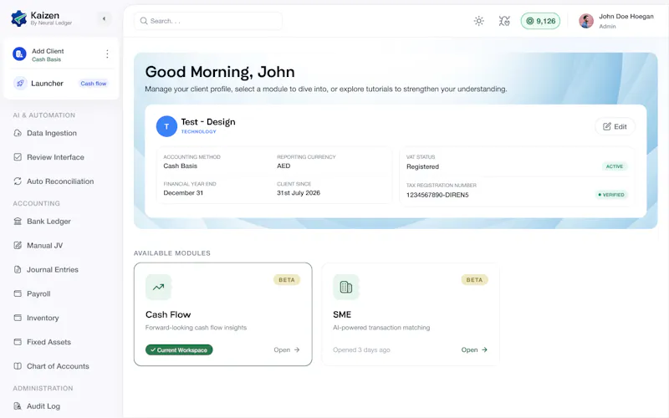
Task: Open Data Ingestion in the sidebar
Action: [52, 133]
